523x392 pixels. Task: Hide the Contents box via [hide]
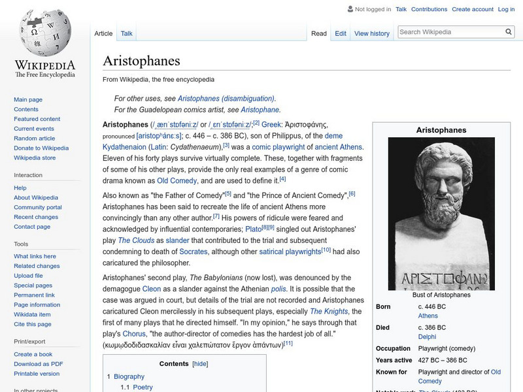tap(200, 364)
